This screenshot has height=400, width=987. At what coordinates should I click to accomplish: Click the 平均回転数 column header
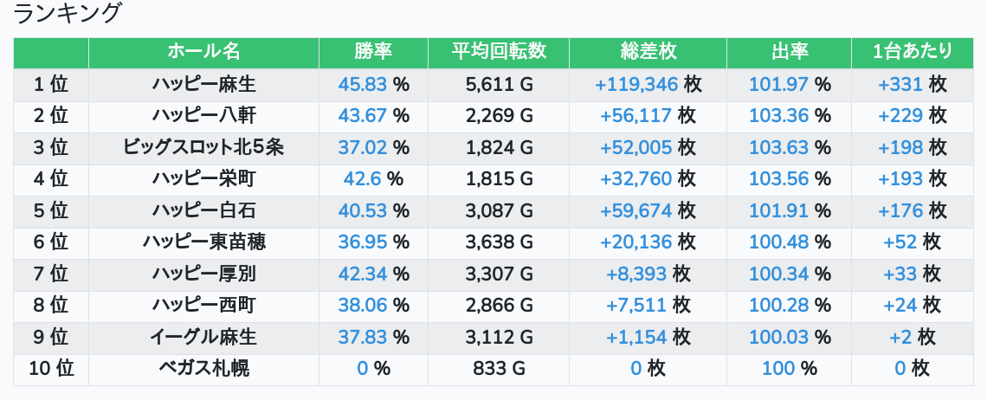pyautogui.click(x=499, y=52)
